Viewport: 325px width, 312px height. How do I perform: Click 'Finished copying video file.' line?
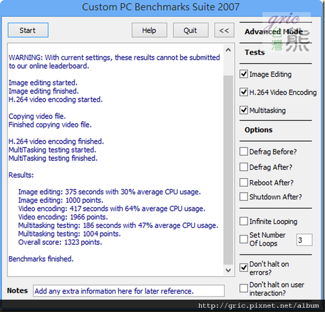coord(50,125)
